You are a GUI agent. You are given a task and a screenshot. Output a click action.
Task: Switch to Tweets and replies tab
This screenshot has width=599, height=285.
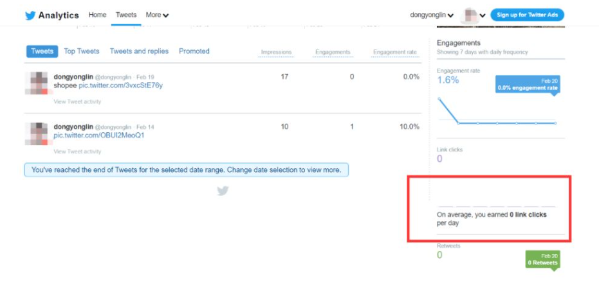[139, 51]
